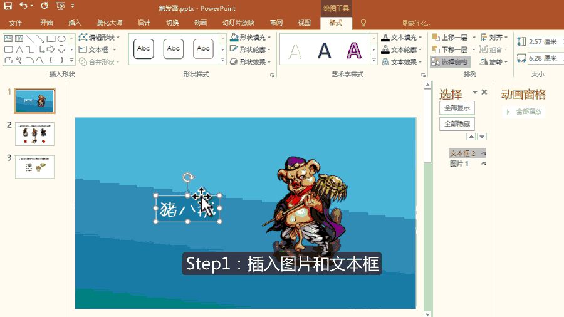Click the 全部显示 button

457,108
